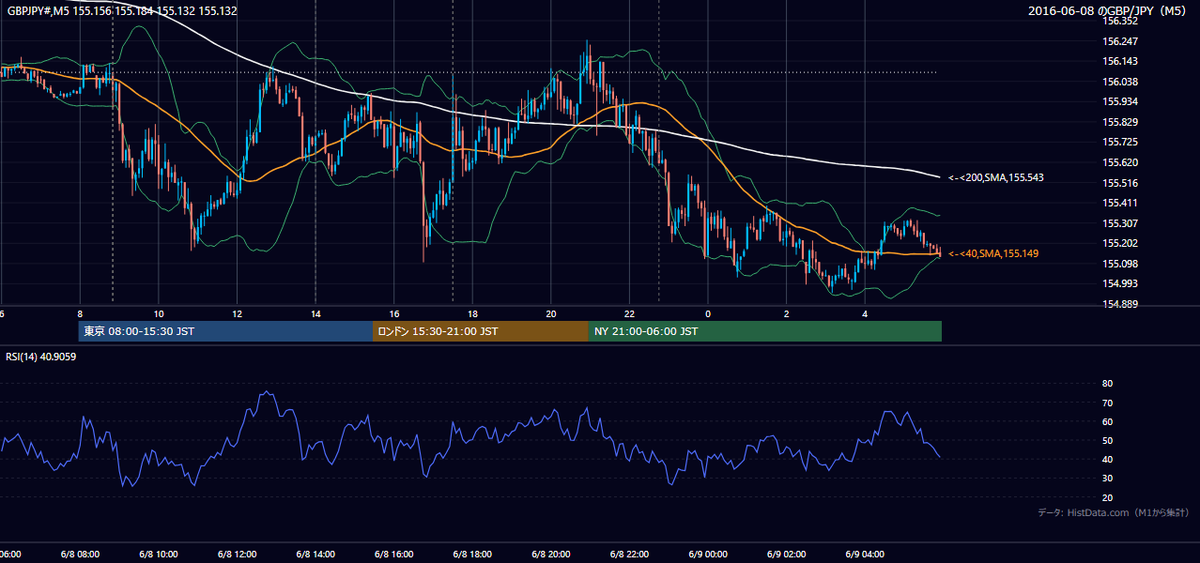
Task: Select the 155.934 price label
Action: pos(1120,101)
